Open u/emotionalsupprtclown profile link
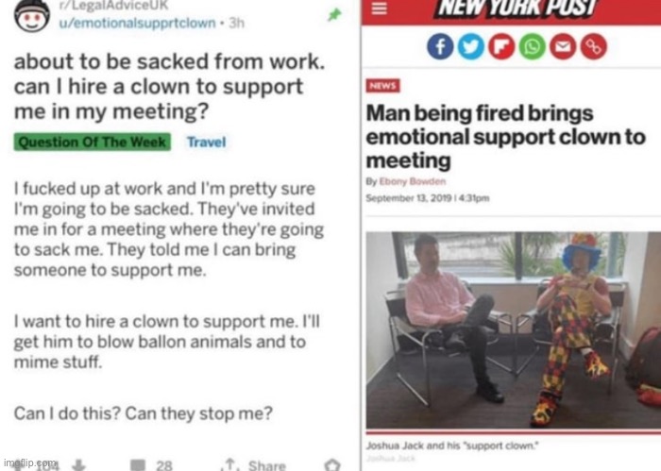The width and height of the screenshot is (661, 471). pyautogui.click(x=137, y=23)
